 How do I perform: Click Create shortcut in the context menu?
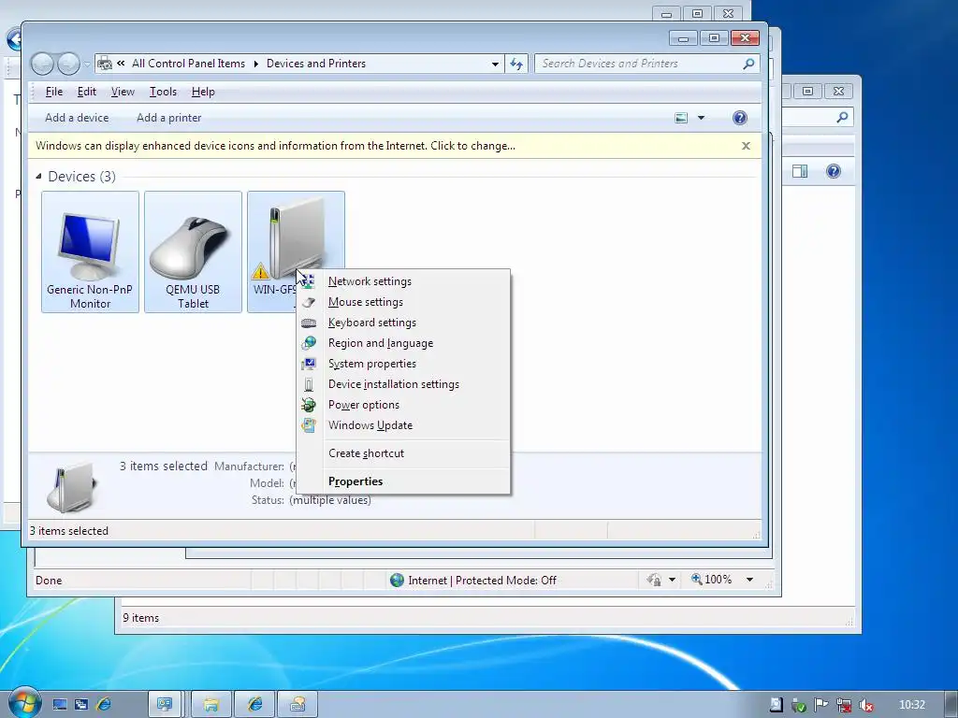point(403,453)
